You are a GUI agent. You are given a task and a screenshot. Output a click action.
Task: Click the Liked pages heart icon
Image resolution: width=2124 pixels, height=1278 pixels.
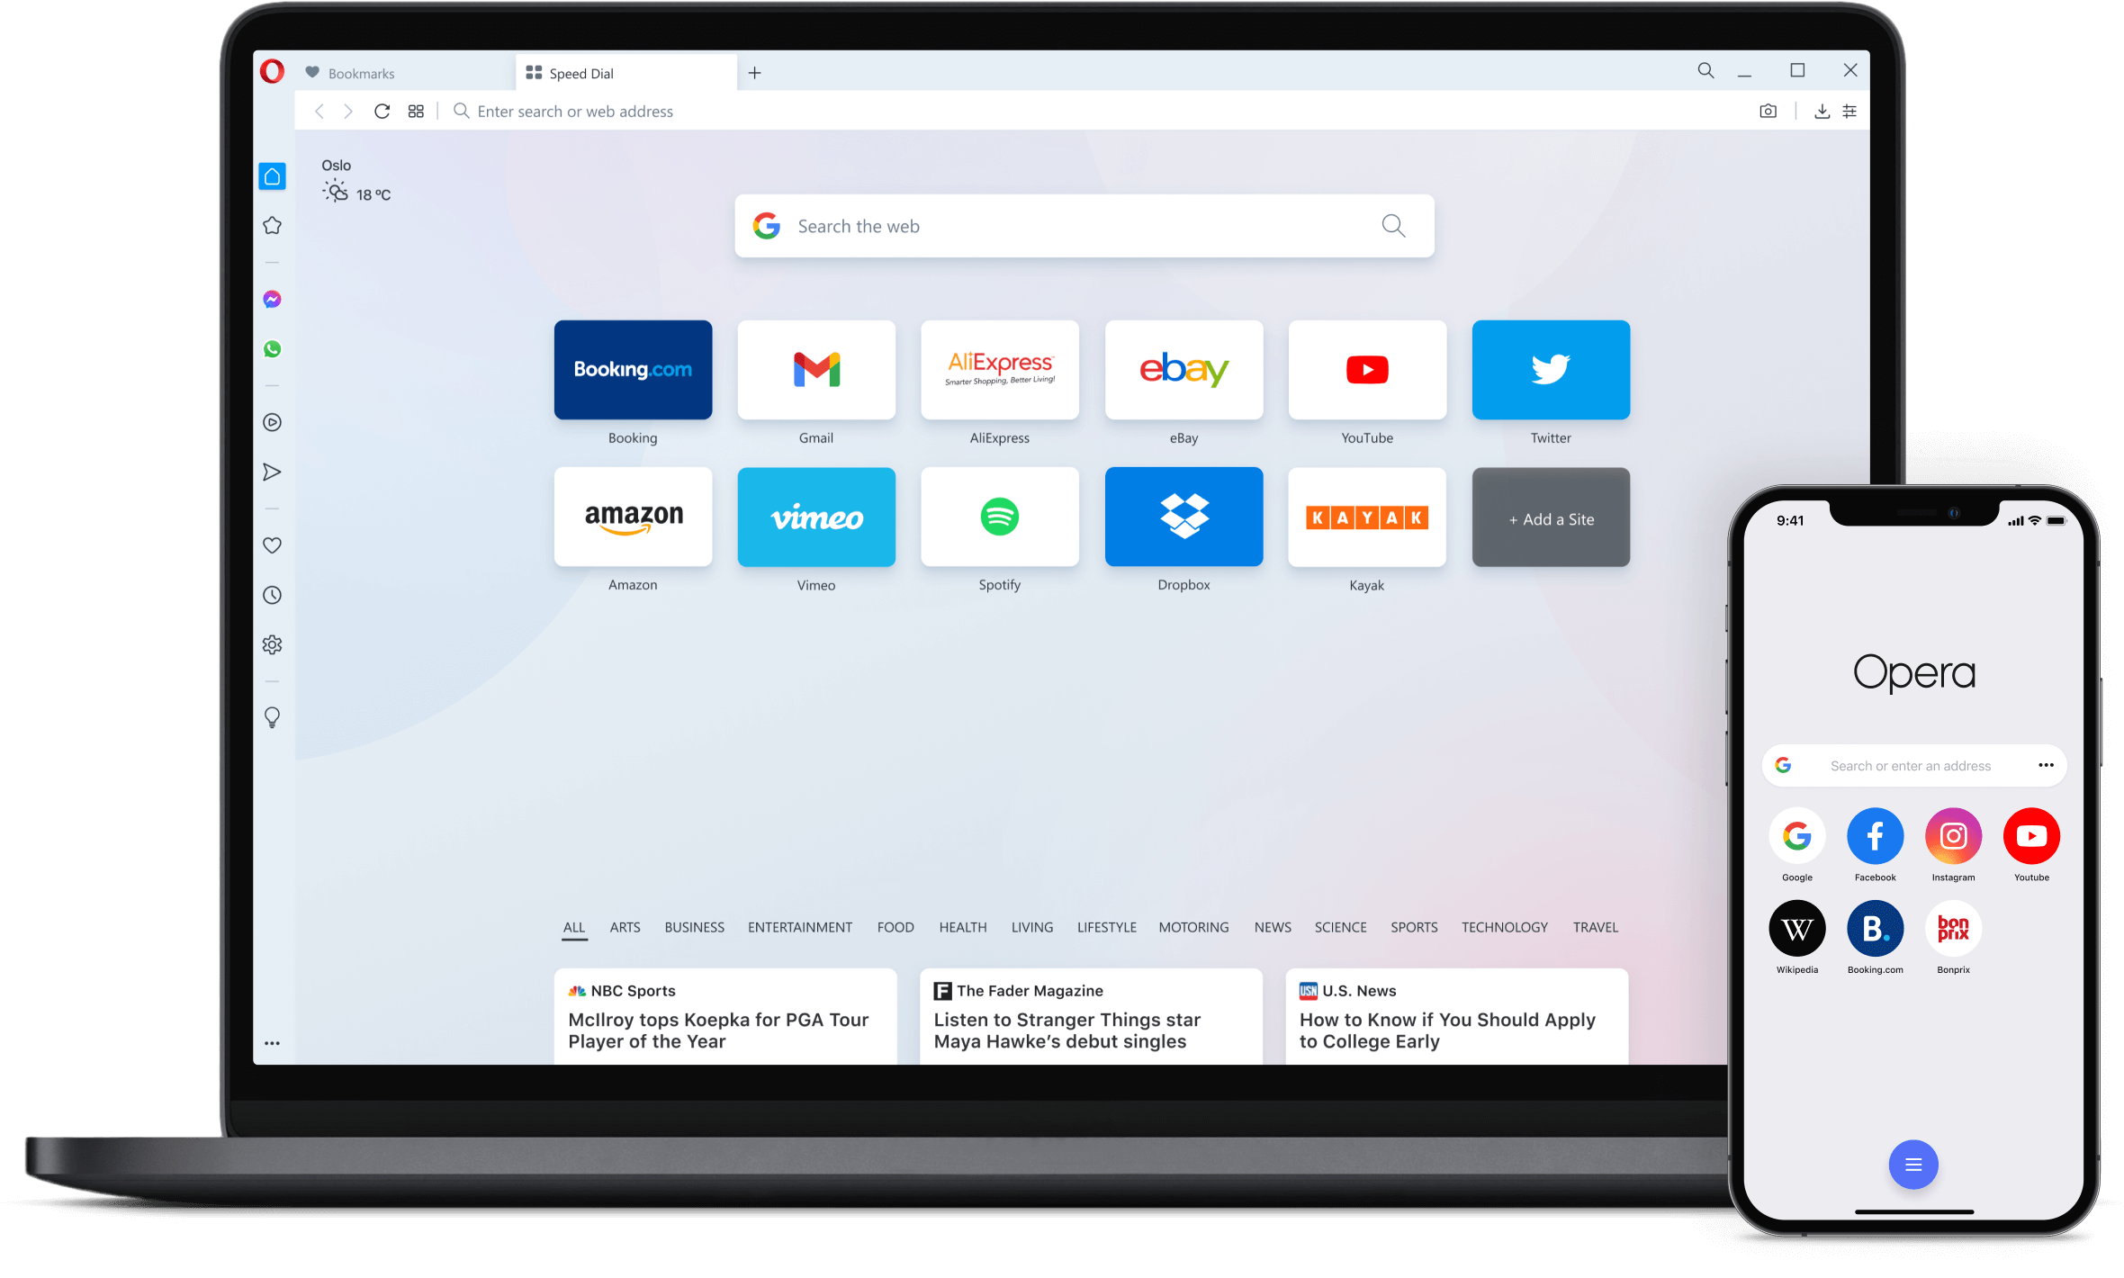273,542
